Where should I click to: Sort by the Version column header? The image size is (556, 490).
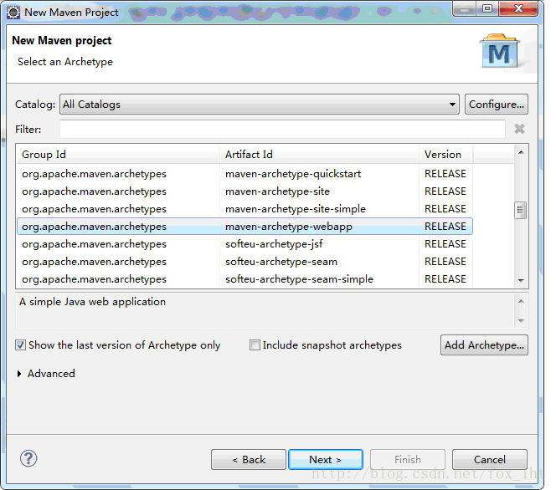pos(446,155)
